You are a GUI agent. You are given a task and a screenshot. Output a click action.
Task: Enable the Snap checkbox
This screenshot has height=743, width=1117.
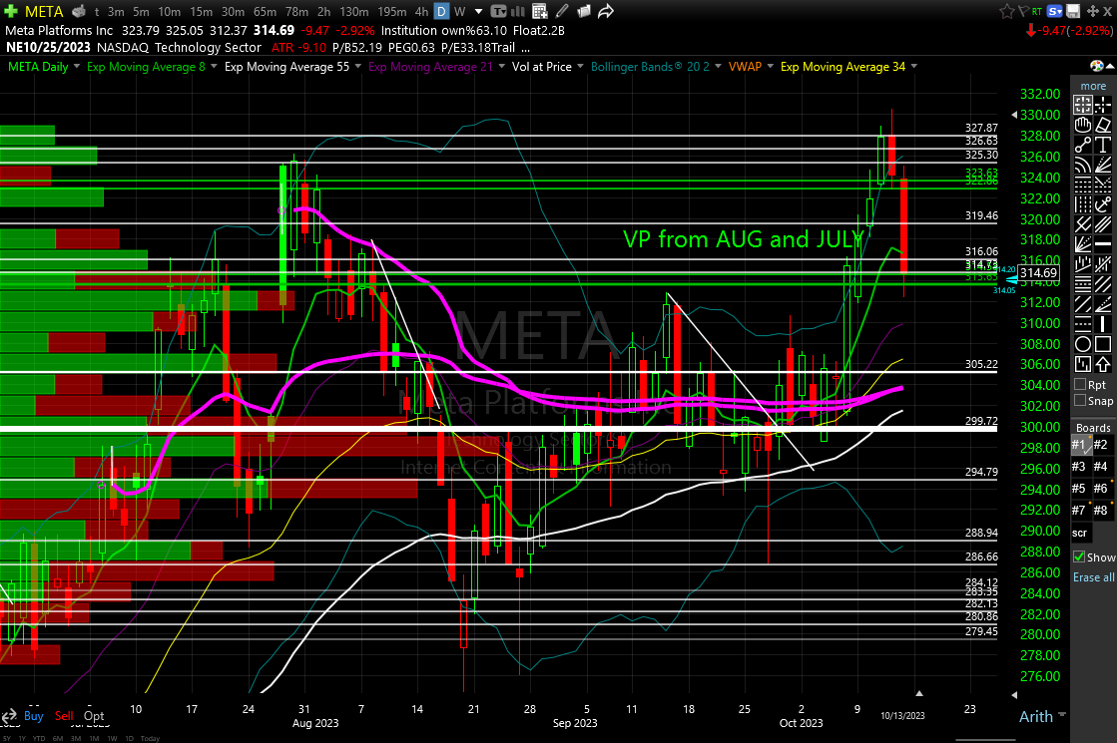[x=1081, y=401]
